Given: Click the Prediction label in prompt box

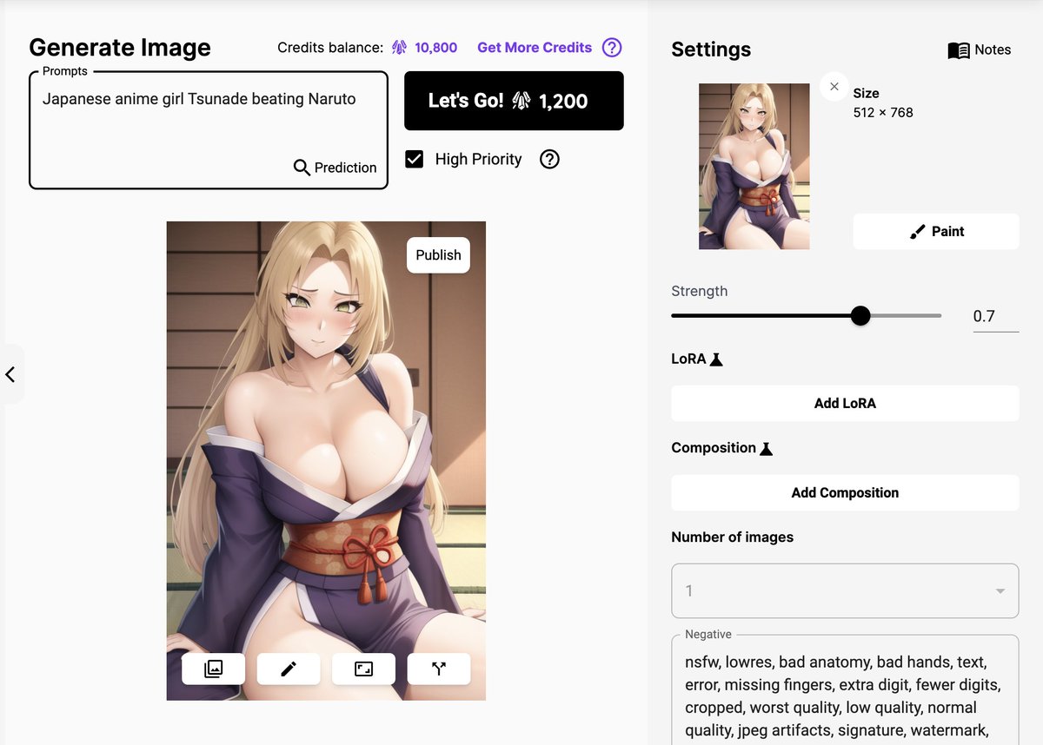Looking at the screenshot, I should pyautogui.click(x=345, y=168).
